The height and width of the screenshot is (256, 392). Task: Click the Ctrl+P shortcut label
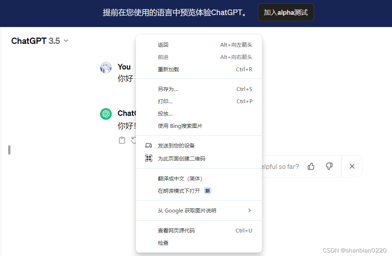point(244,101)
